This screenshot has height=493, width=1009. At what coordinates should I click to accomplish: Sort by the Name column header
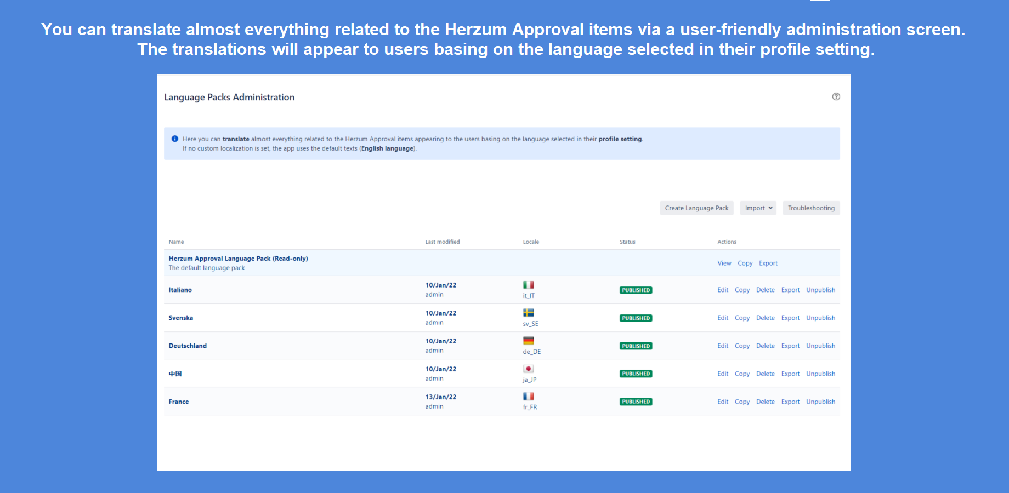(x=176, y=242)
